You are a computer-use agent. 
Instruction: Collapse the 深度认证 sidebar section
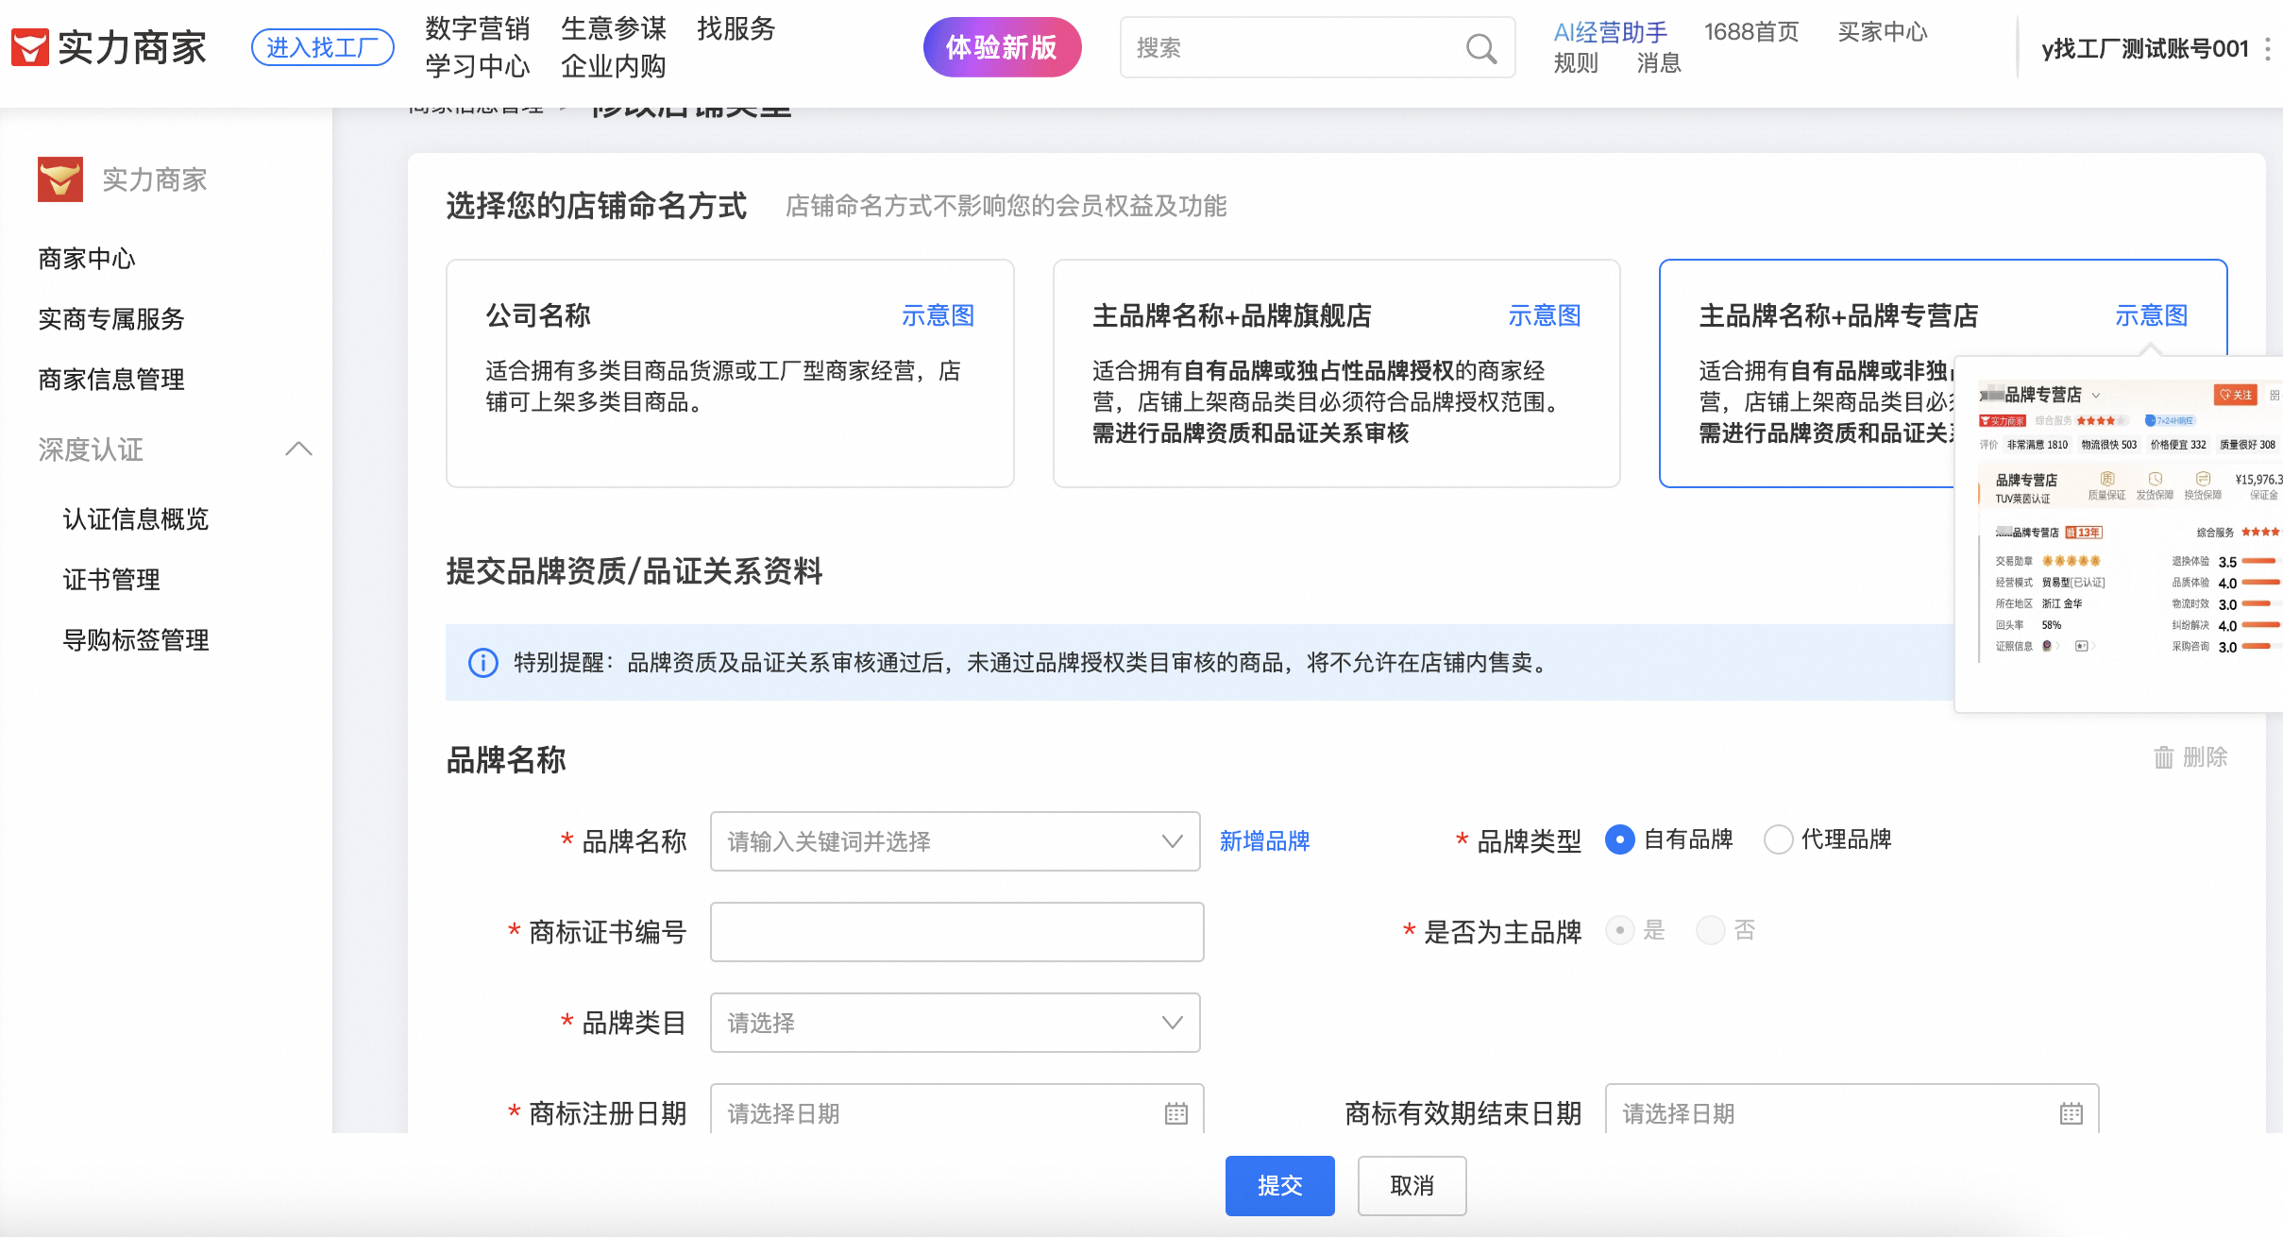pyautogui.click(x=298, y=449)
